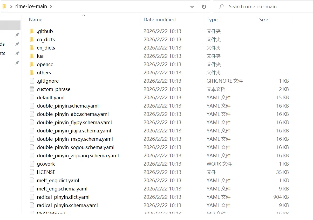Click the LICENSE file icon
Screen dimensions: 313x220
tap(32, 172)
